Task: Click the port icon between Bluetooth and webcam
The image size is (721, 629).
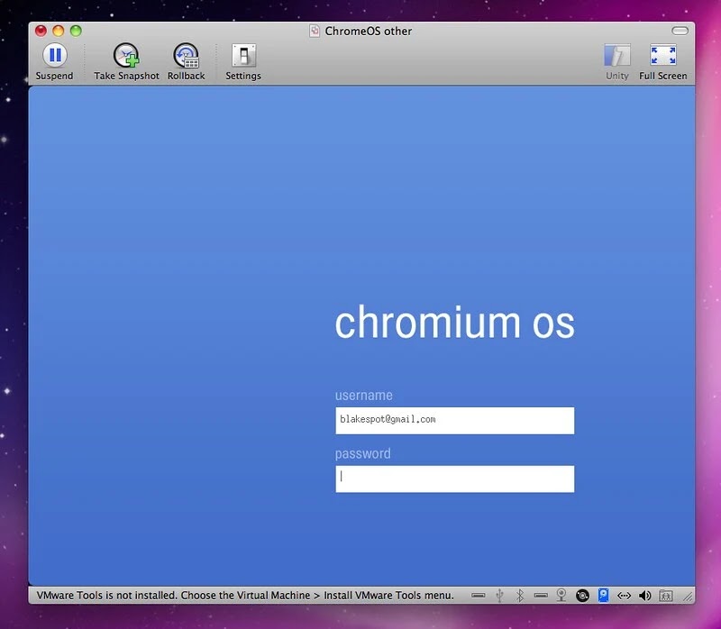Action: pyautogui.click(x=541, y=596)
